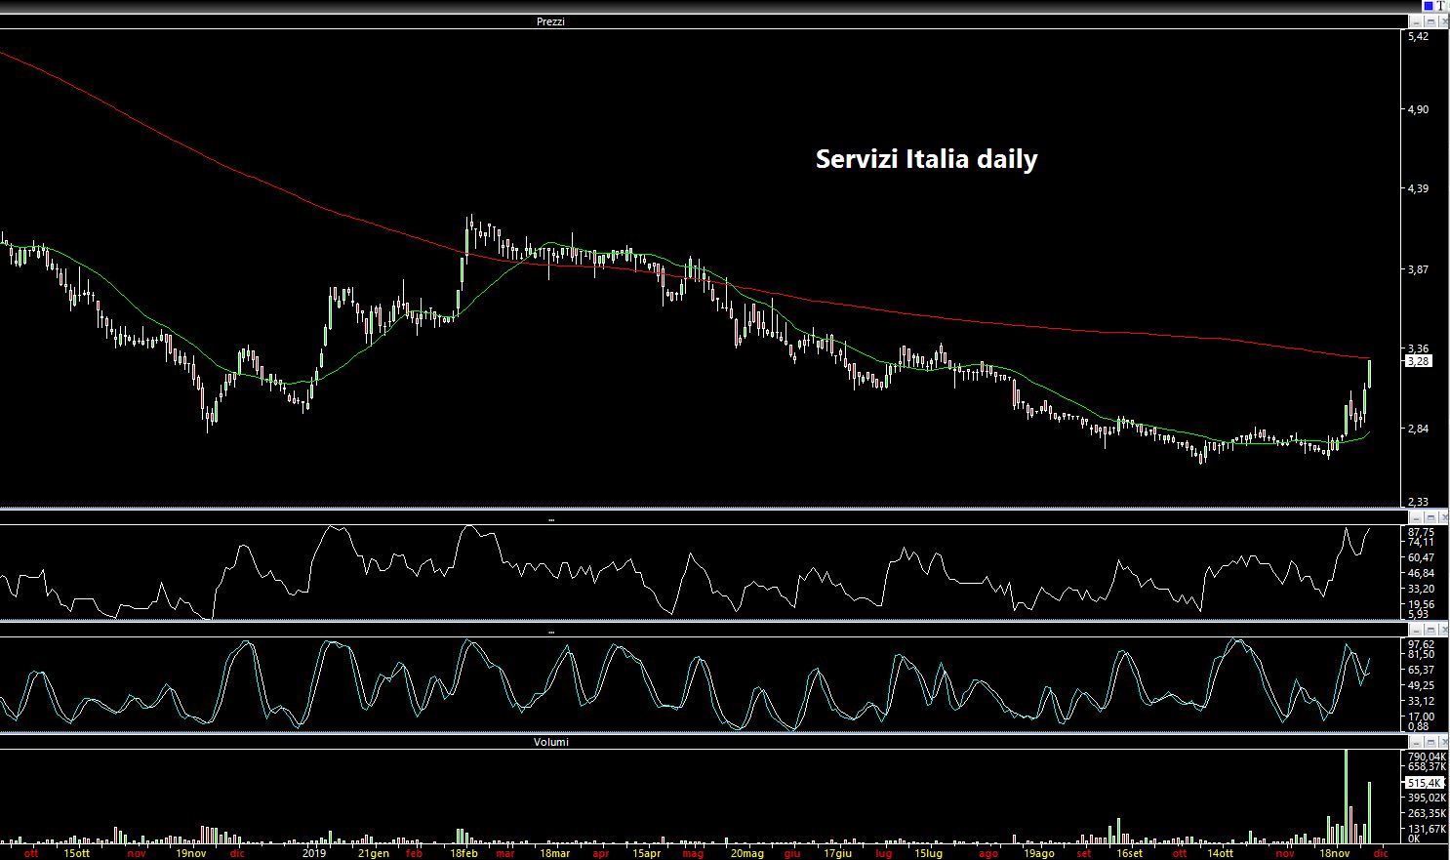Maximize the first oscillator panel below Prezzi

1430,516
